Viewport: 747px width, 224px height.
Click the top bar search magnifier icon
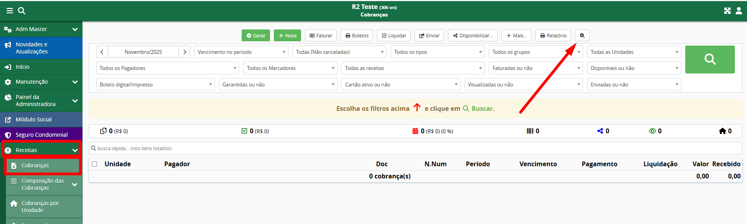[x=22, y=11]
